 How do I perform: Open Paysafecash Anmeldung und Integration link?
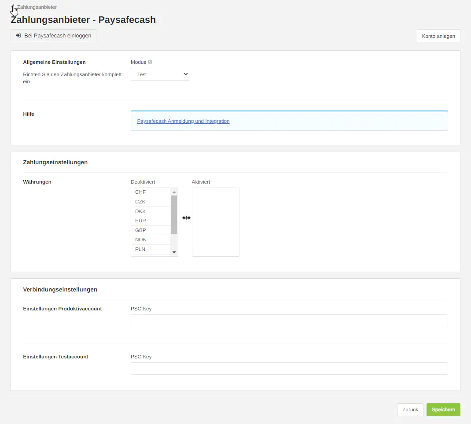(x=183, y=121)
